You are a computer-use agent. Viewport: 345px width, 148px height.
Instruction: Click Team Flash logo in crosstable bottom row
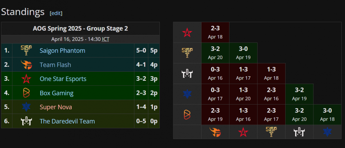(x=215, y=132)
